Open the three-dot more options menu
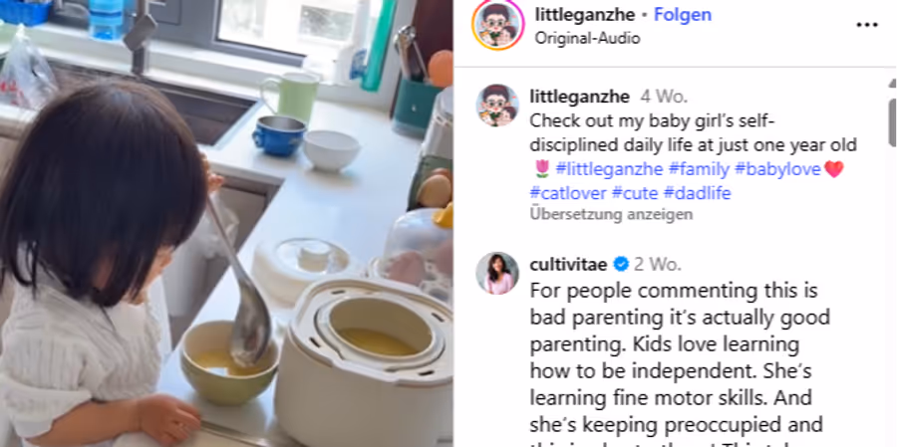 866,25
